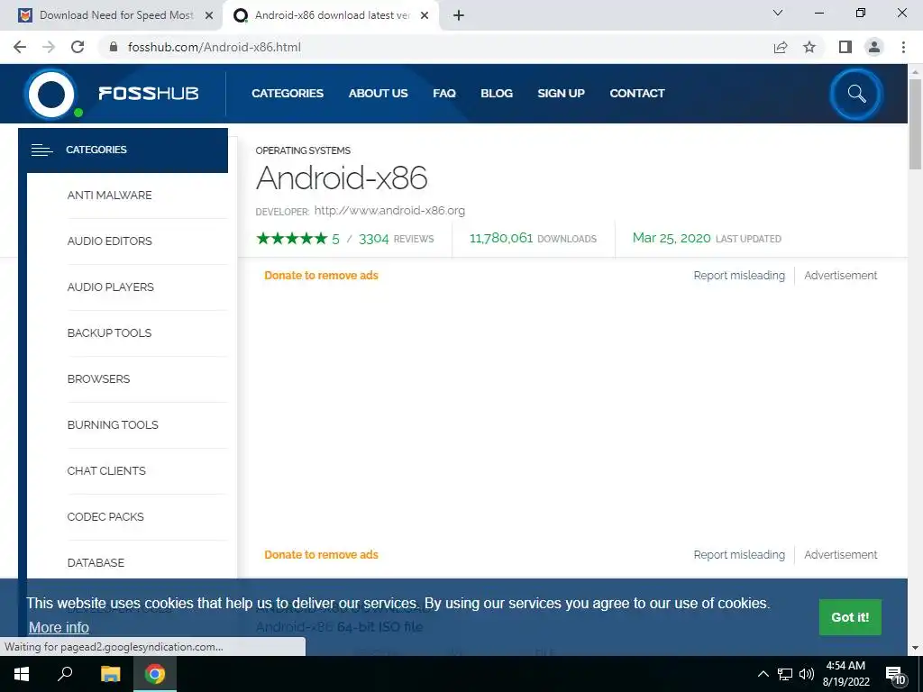923x692 pixels.
Task: Open Windows taskbar search icon
Action: click(65, 673)
